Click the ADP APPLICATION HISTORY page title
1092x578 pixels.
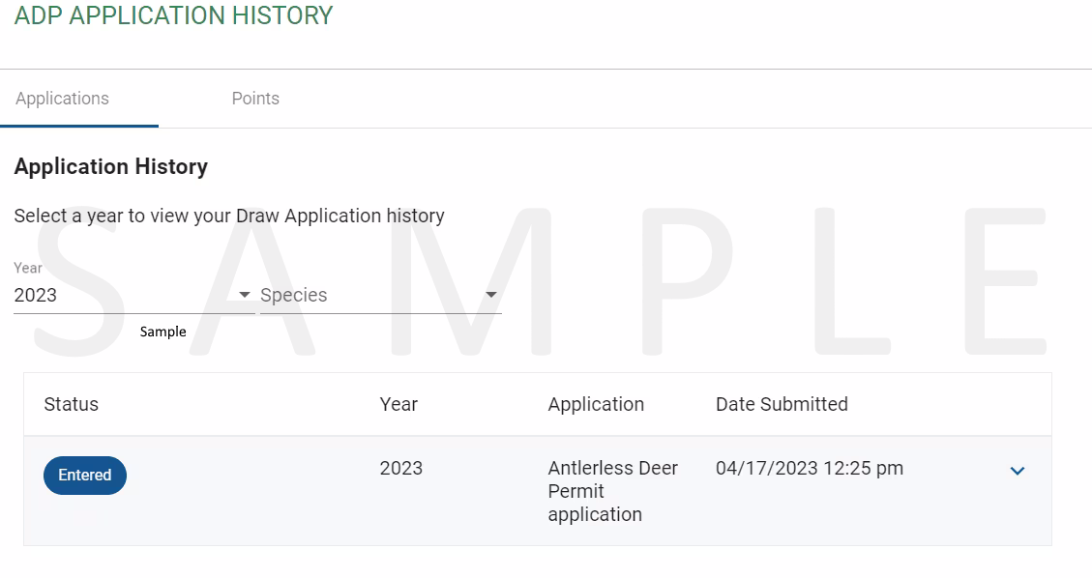[x=174, y=15]
